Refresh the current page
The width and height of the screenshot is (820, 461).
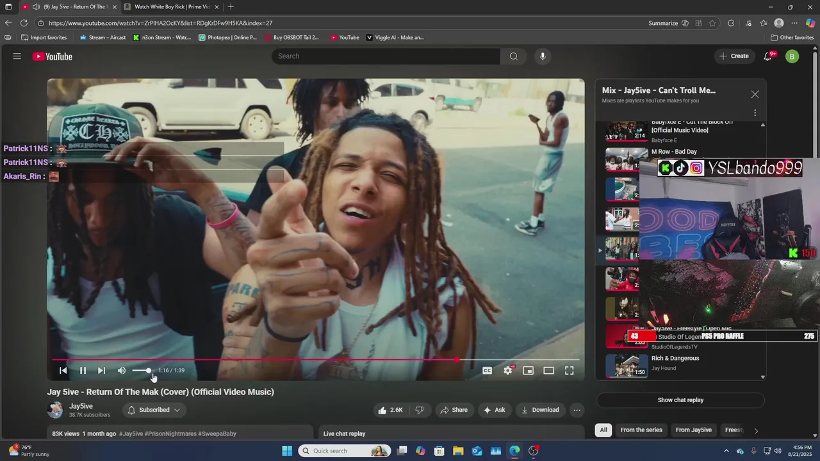coord(24,23)
